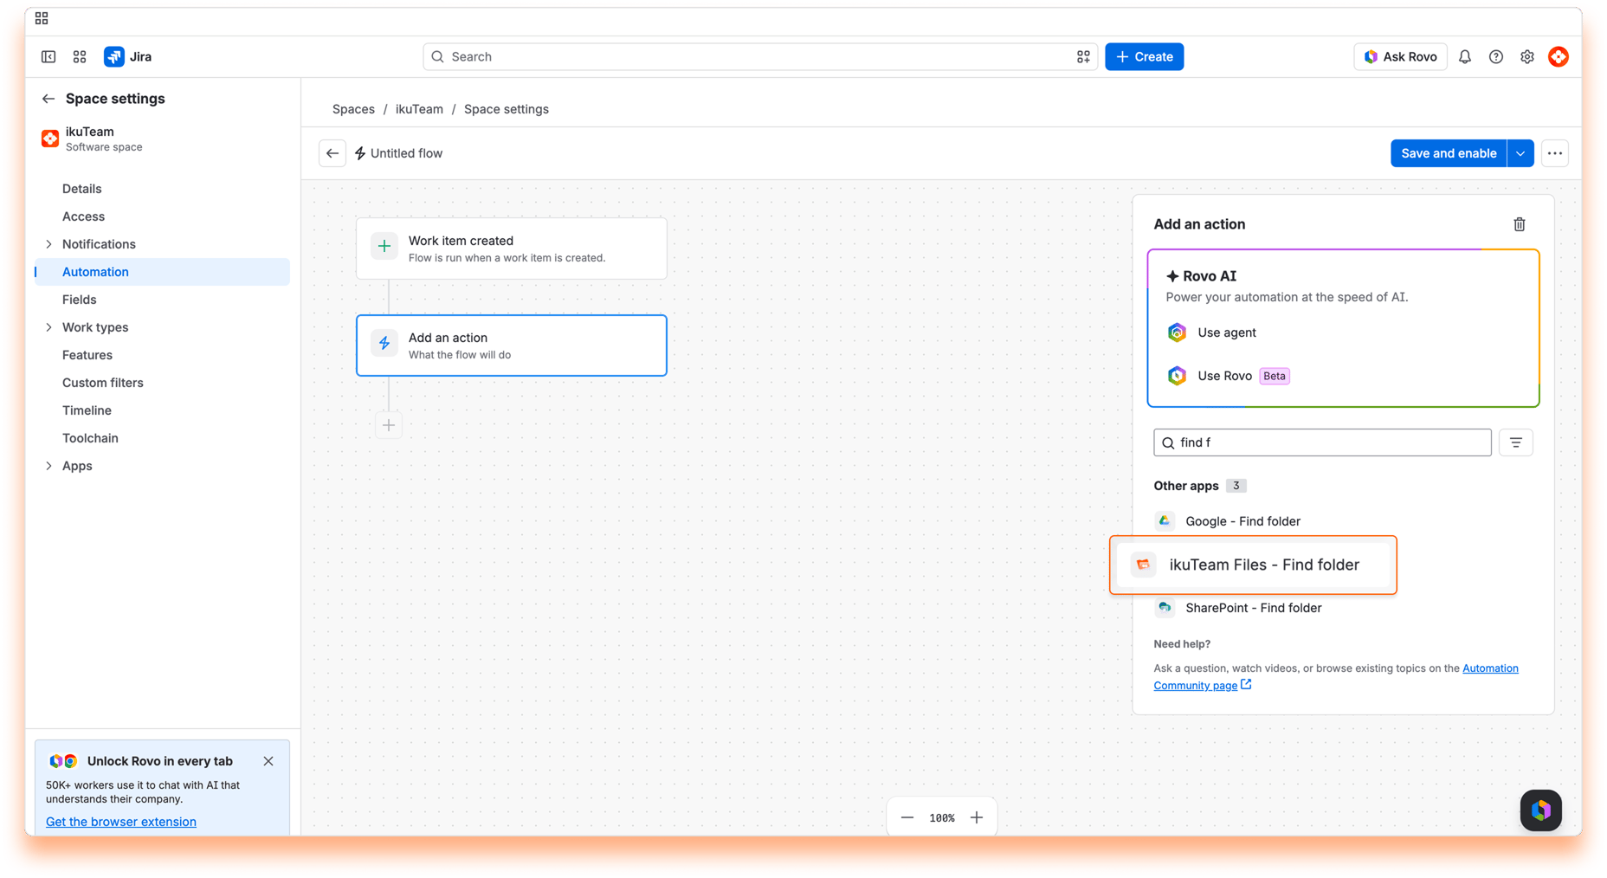The width and height of the screenshot is (1607, 878).
Task: Open the app switcher grid icon
Action: pyautogui.click(x=80, y=57)
